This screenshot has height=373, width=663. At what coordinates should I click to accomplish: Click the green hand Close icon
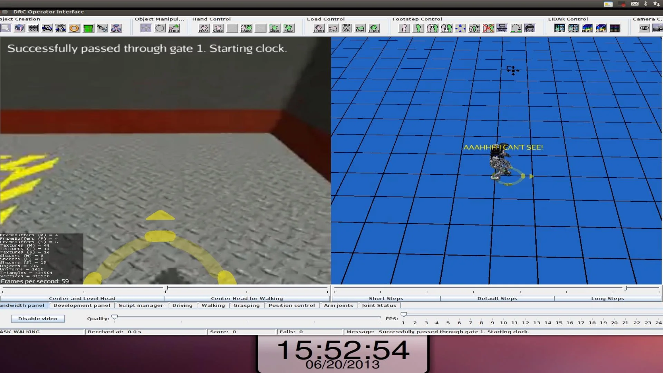[275, 28]
